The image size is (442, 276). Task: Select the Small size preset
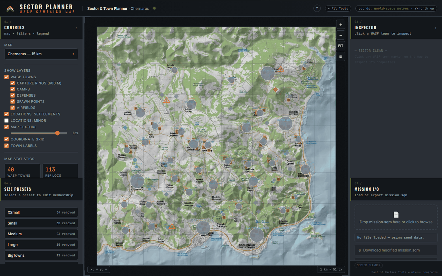(41, 223)
